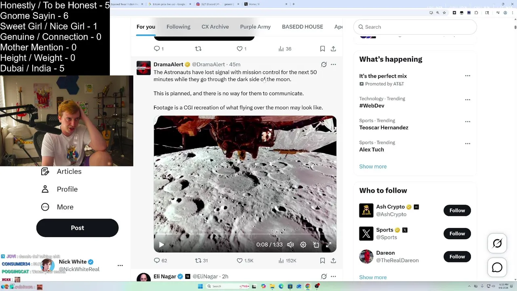Follow Ash Crypto
The image size is (517, 291).
pyautogui.click(x=457, y=211)
